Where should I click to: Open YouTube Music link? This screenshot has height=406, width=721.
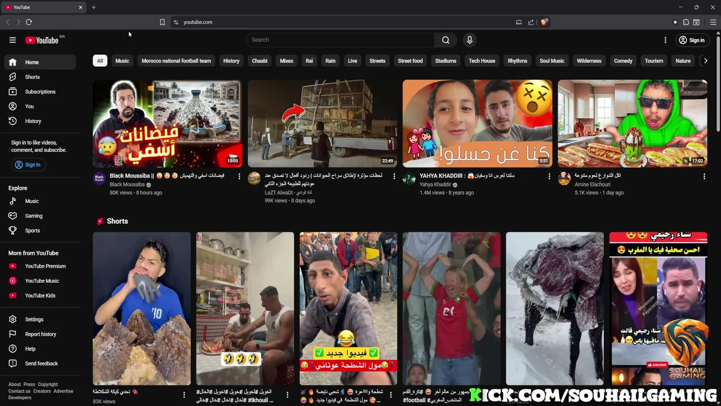(x=39, y=281)
